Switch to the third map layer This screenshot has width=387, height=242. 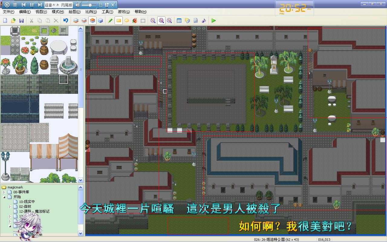[92, 21]
